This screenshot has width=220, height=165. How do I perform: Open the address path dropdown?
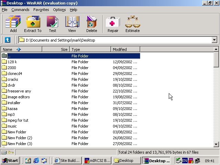(x=214, y=40)
